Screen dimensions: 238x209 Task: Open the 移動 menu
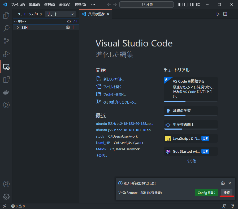pos(80,5)
